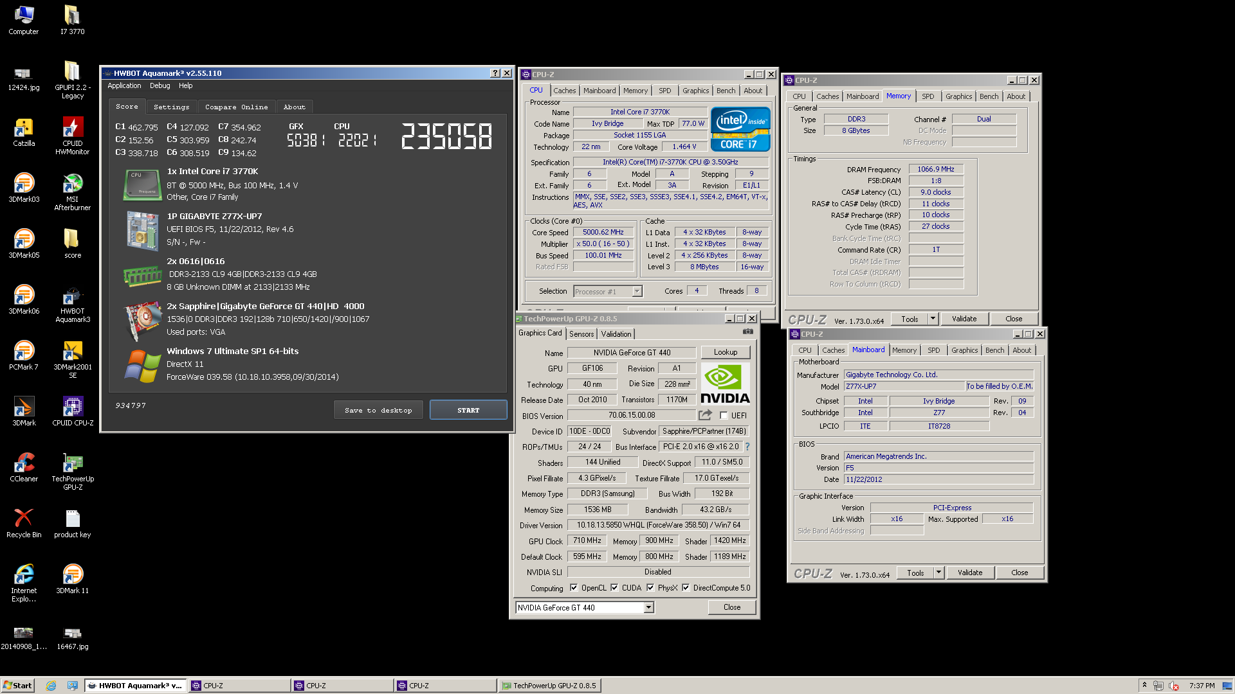Click the Intel Core i7 logo in CPU-Z
This screenshot has height=694, width=1235.
click(x=740, y=129)
